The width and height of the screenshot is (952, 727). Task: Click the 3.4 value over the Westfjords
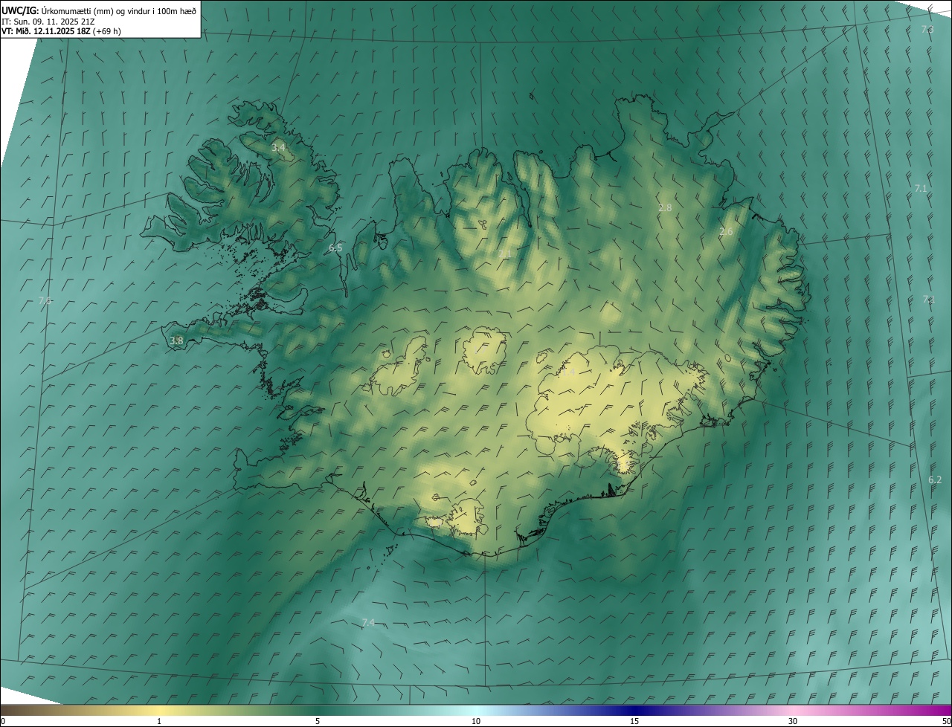point(277,148)
